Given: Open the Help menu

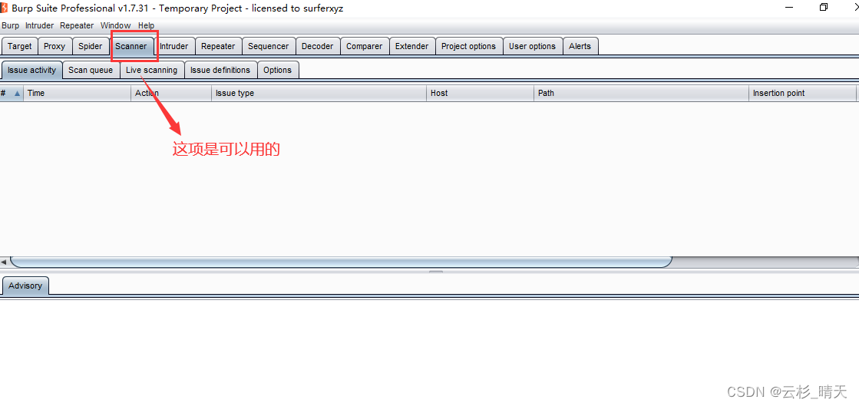Looking at the screenshot, I should 146,25.
